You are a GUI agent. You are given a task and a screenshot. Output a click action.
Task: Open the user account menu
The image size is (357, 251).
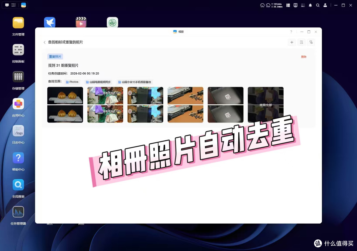click(x=325, y=5)
